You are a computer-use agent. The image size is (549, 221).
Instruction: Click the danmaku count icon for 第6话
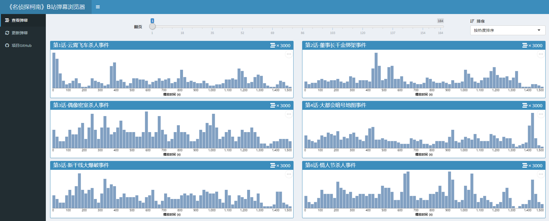point(525,166)
